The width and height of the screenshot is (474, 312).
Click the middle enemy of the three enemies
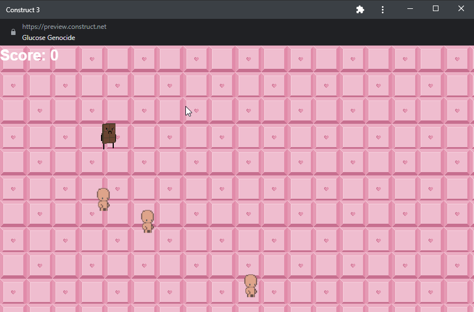[148, 222]
